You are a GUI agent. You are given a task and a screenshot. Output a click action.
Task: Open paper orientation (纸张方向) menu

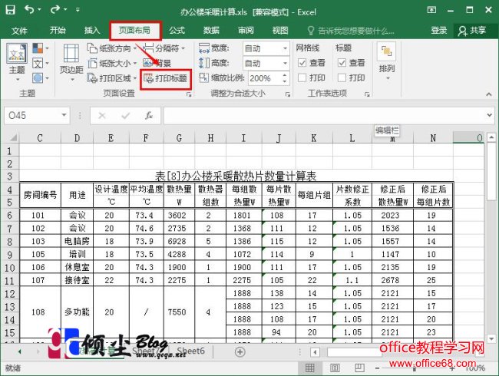pos(112,48)
